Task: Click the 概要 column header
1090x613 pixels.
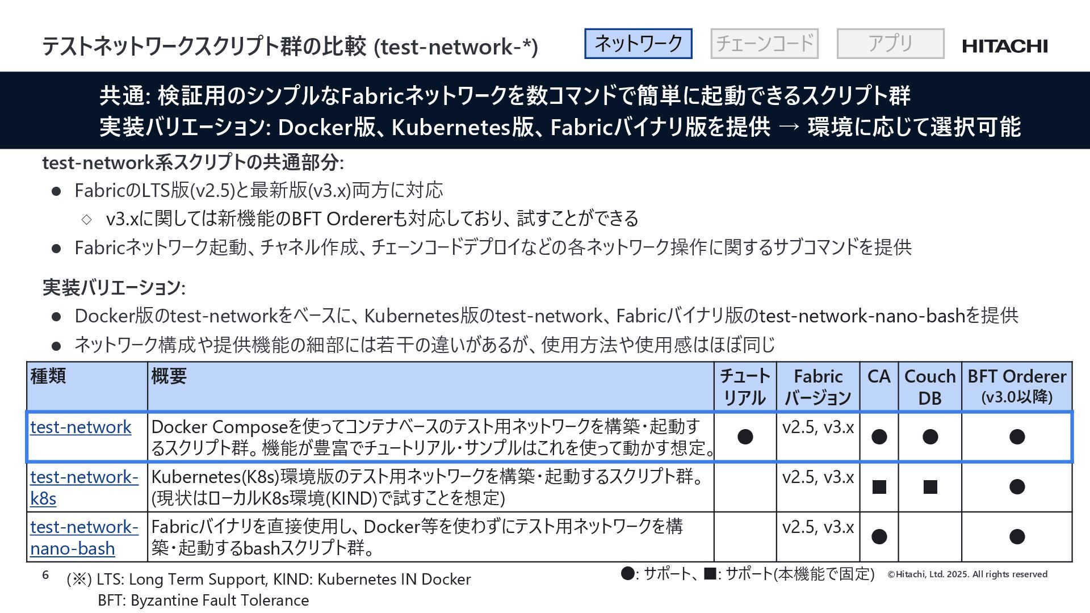Action: (431, 387)
